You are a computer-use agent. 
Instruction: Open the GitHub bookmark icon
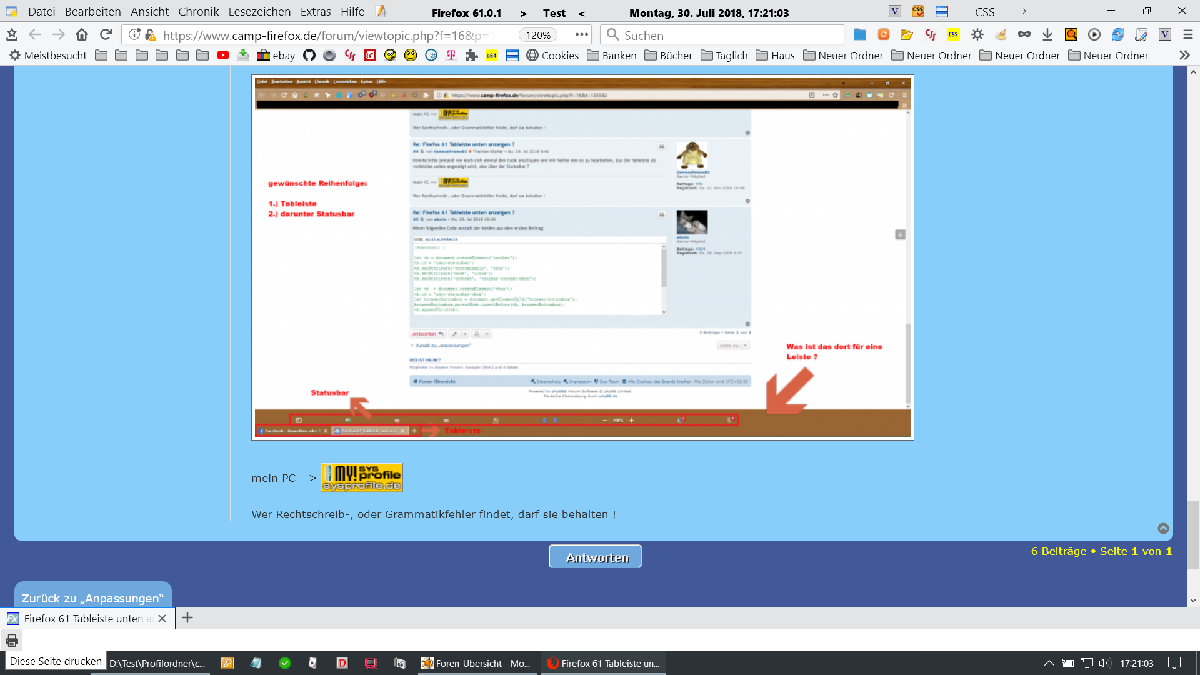pyautogui.click(x=309, y=56)
